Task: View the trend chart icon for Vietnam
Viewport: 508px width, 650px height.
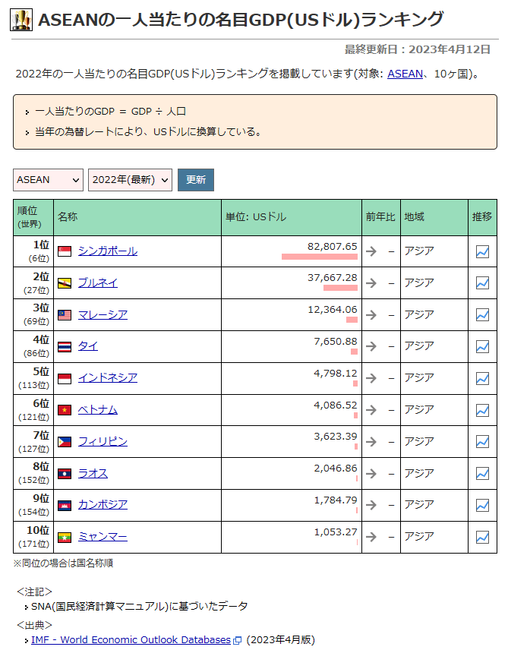Action: point(482,410)
